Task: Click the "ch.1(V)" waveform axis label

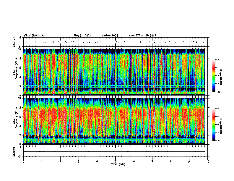Action: 14,42
